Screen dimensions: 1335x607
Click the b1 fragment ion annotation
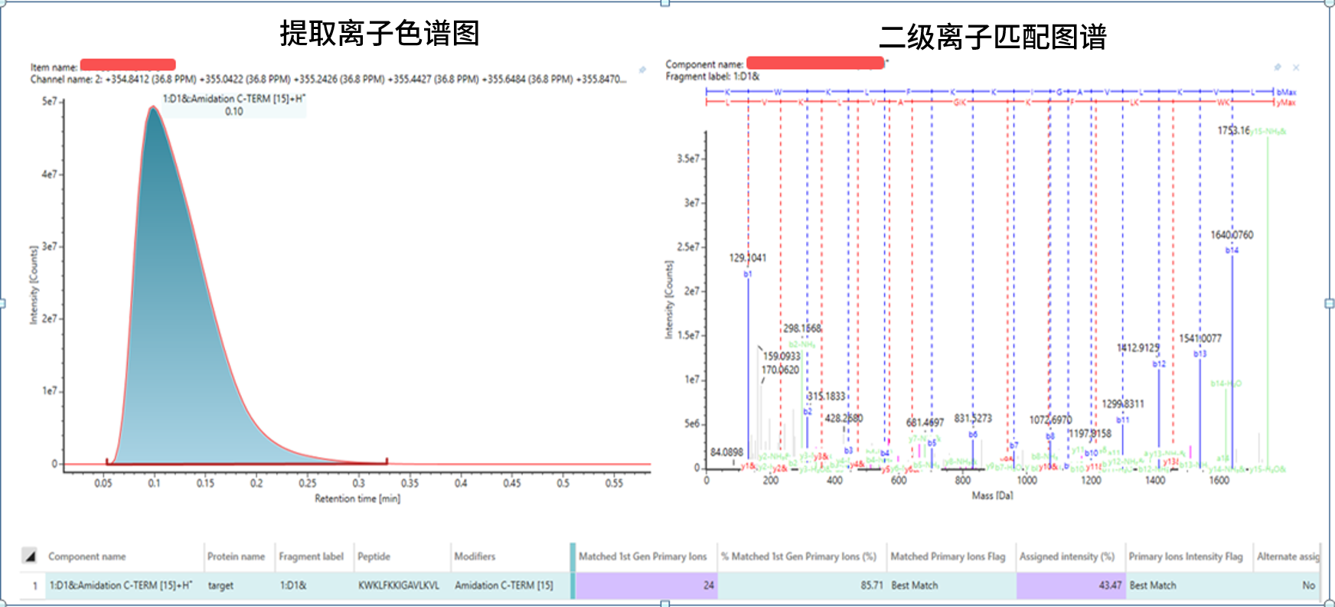click(x=748, y=274)
